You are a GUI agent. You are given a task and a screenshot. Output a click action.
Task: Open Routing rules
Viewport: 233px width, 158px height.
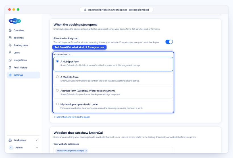23,45
